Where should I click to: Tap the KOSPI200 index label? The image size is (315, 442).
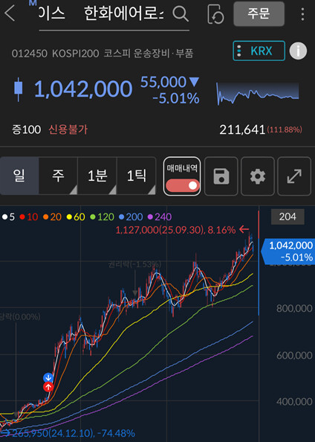(x=76, y=54)
